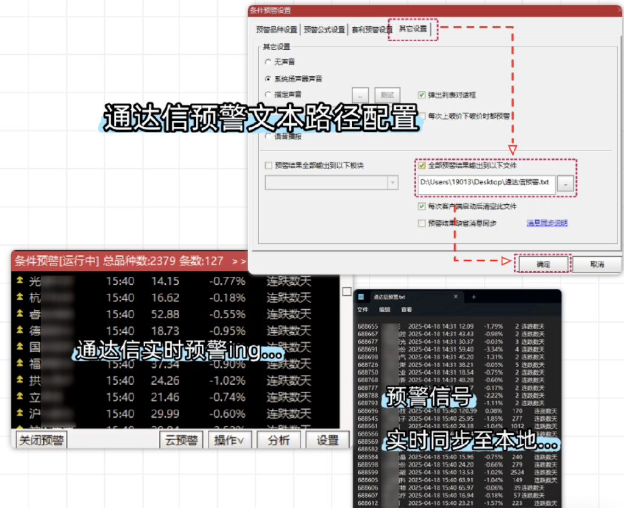Open the 消息同步说明 link

click(547, 223)
